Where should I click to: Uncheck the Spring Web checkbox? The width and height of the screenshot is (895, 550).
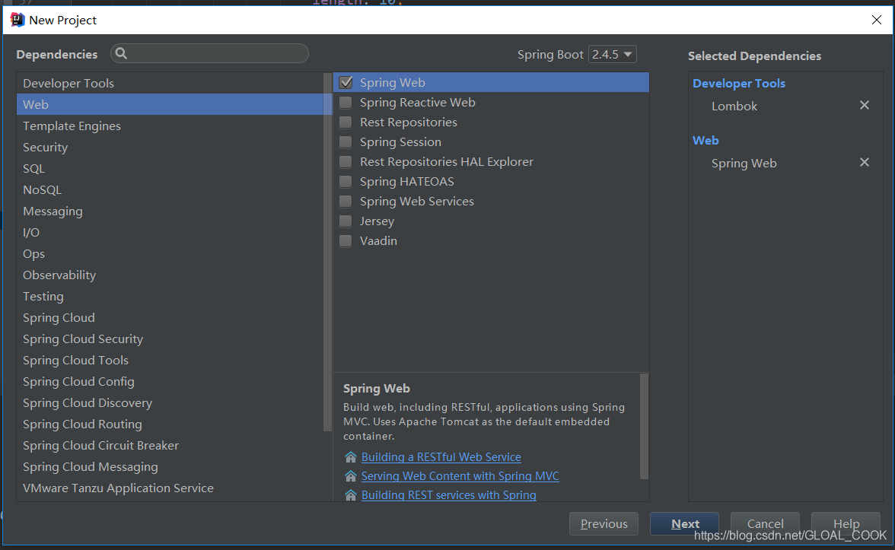(346, 83)
